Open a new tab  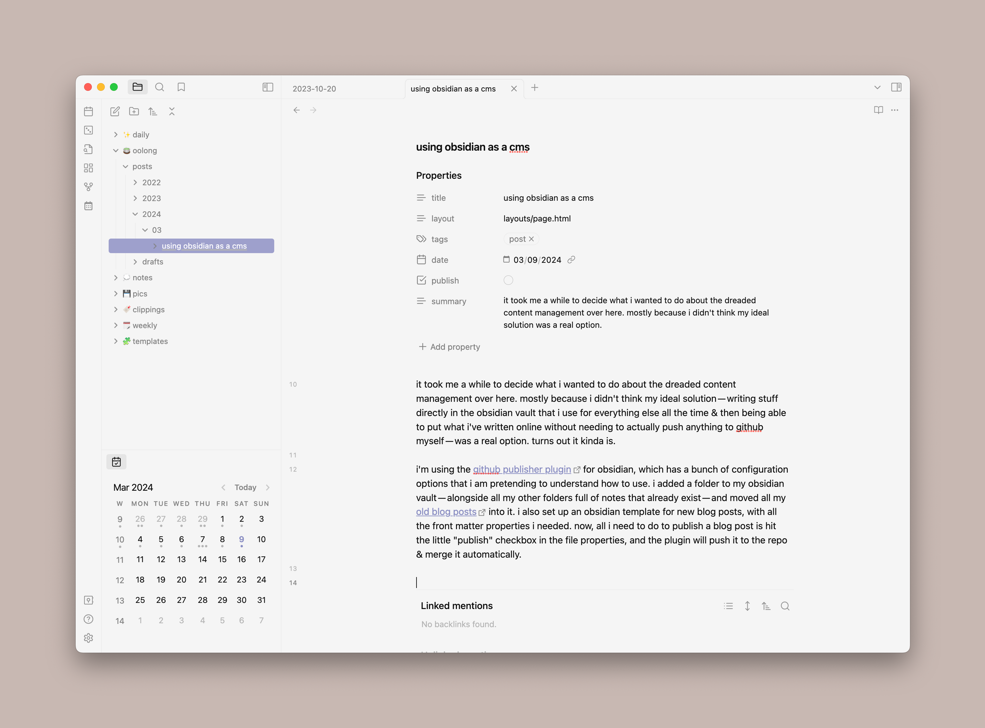click(535, 88)
